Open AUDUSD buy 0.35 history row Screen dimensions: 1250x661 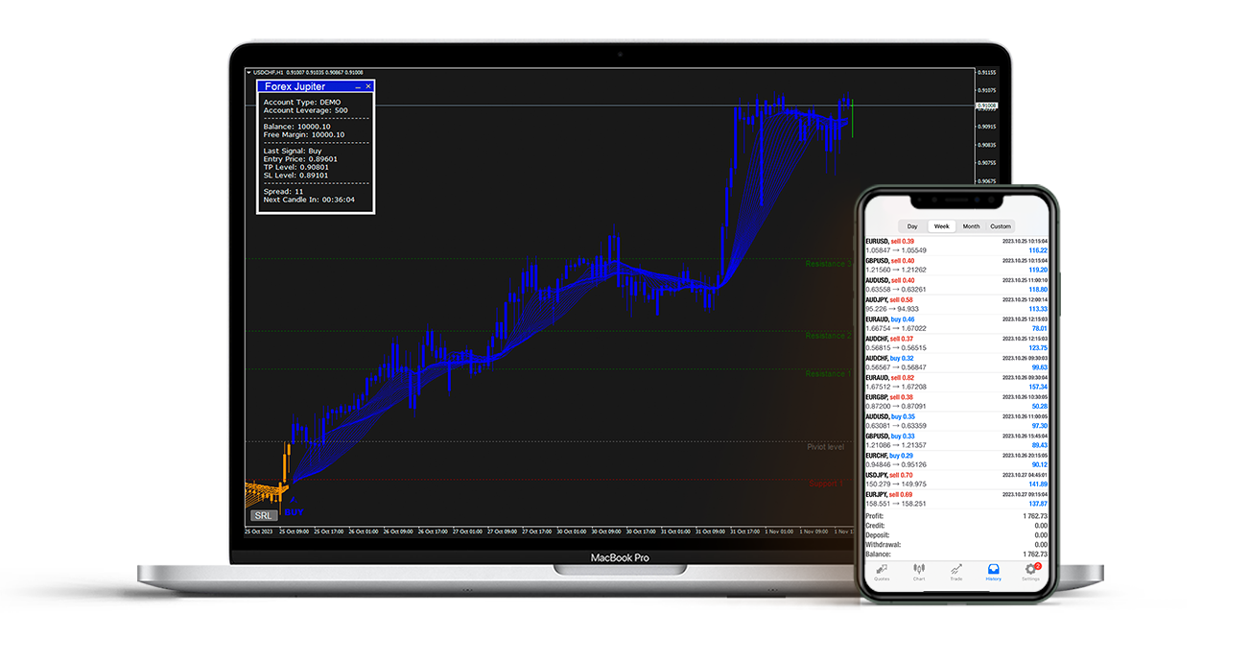coord(956,421)
